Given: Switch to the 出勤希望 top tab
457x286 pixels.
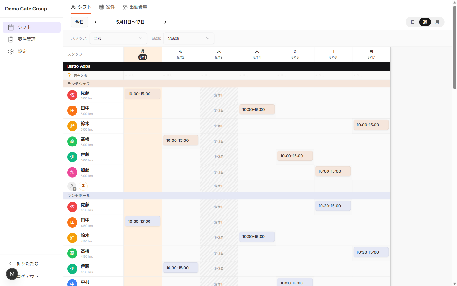Looking at the screenshot, I should pos(135,7).
